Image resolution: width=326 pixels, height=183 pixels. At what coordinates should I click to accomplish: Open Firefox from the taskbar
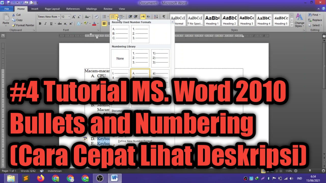coord(40,178)
